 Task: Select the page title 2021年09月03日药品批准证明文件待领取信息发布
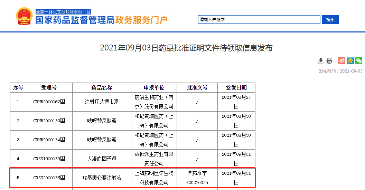point(186,48)
